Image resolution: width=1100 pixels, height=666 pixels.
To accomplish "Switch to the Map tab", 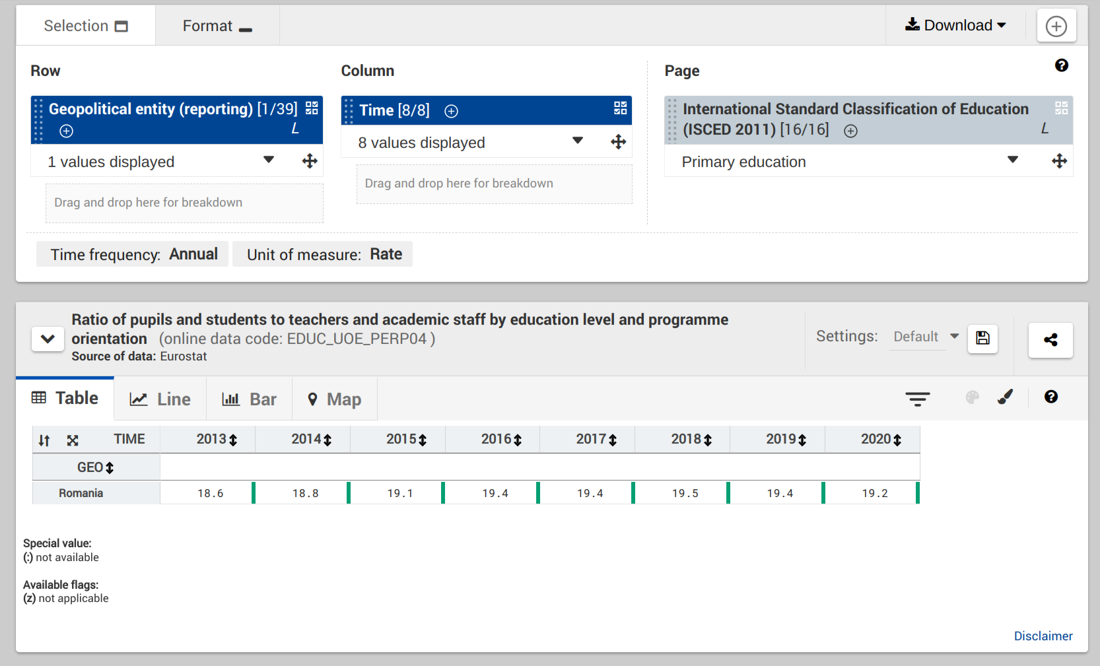I will (x=335, y=399).
